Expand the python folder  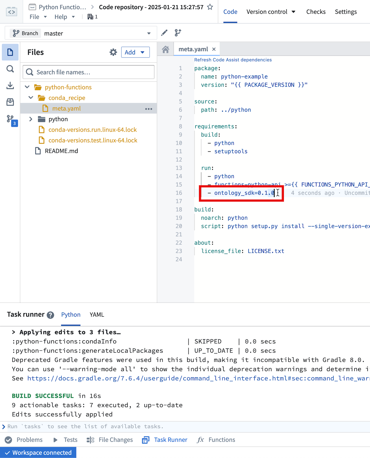pyautogui.click(x=31, y=119)
